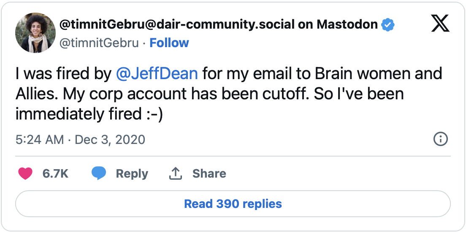Click the blue verified badge
Viewport: 466px width, 234px height.
387,25
